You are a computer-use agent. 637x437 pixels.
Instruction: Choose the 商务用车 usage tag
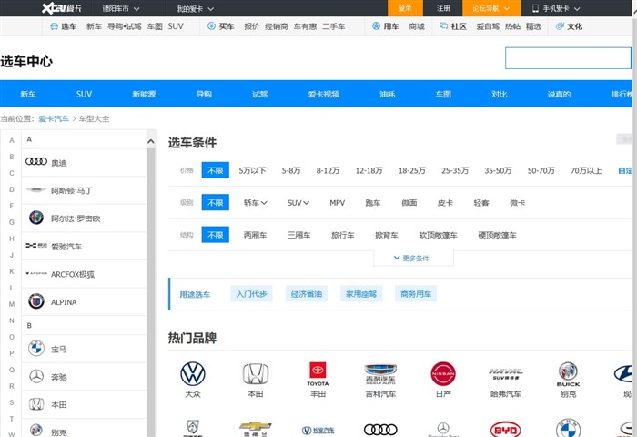click(x=416, y=293)
